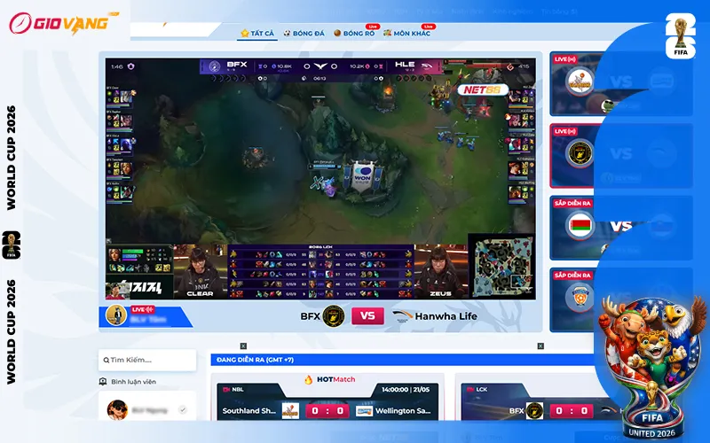This screenshot has width=710, height=443.
Task: Click the BFX crest in the LCK card
Action: tap(534, 411)
